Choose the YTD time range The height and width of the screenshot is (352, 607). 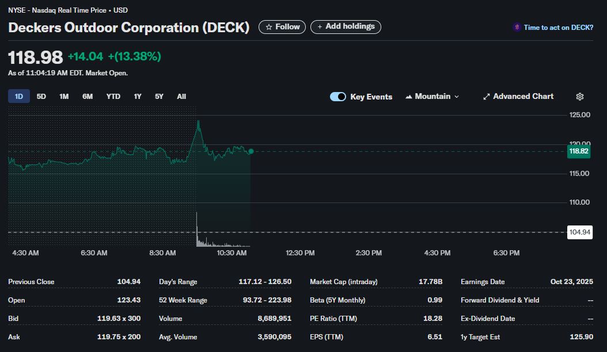113,96
